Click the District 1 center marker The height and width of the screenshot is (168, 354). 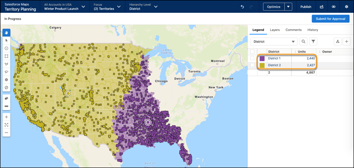pyautogui.click(x=148, y=122)
